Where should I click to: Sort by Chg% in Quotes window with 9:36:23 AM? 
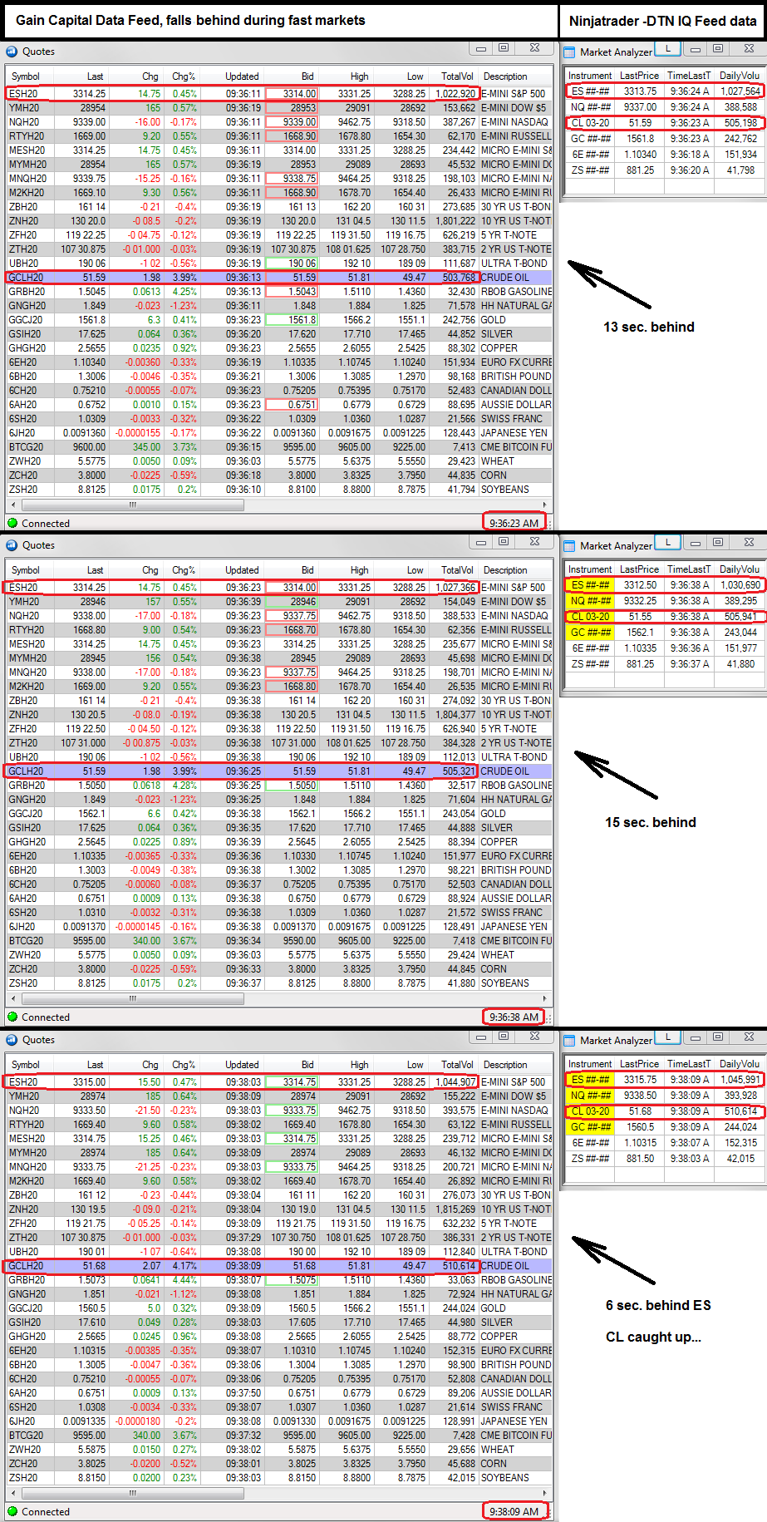(x=184, y=76)
